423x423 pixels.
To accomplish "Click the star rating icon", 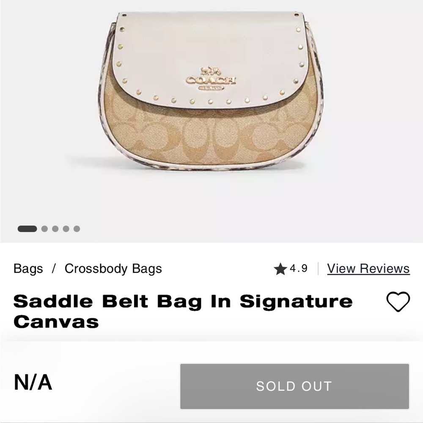I will point(280,269).
